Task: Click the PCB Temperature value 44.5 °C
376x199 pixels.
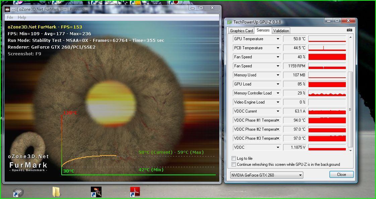Action: click(295, 48)
